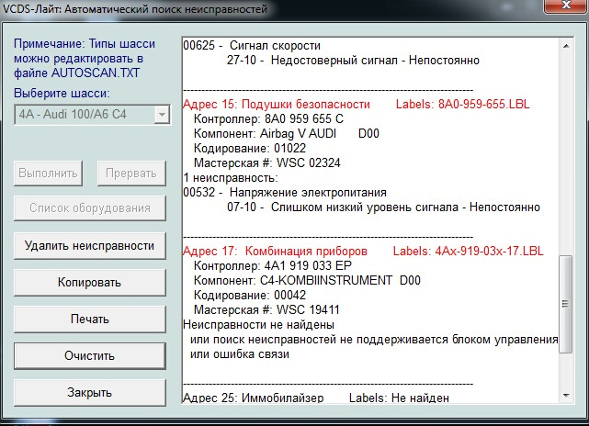Click the scrollbar down arrow in results pane

click(x=566, y=395)
